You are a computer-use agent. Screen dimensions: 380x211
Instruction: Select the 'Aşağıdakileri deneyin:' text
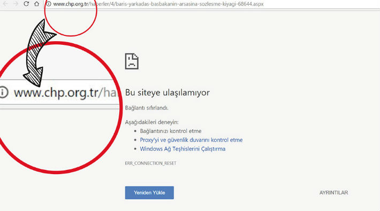tap(151, 122)
